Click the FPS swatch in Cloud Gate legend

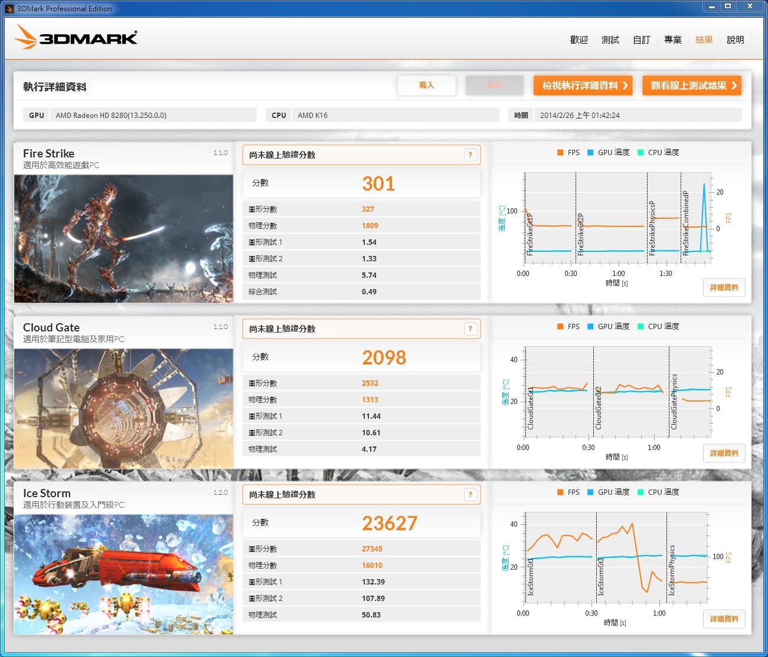[x=560, y=327]
